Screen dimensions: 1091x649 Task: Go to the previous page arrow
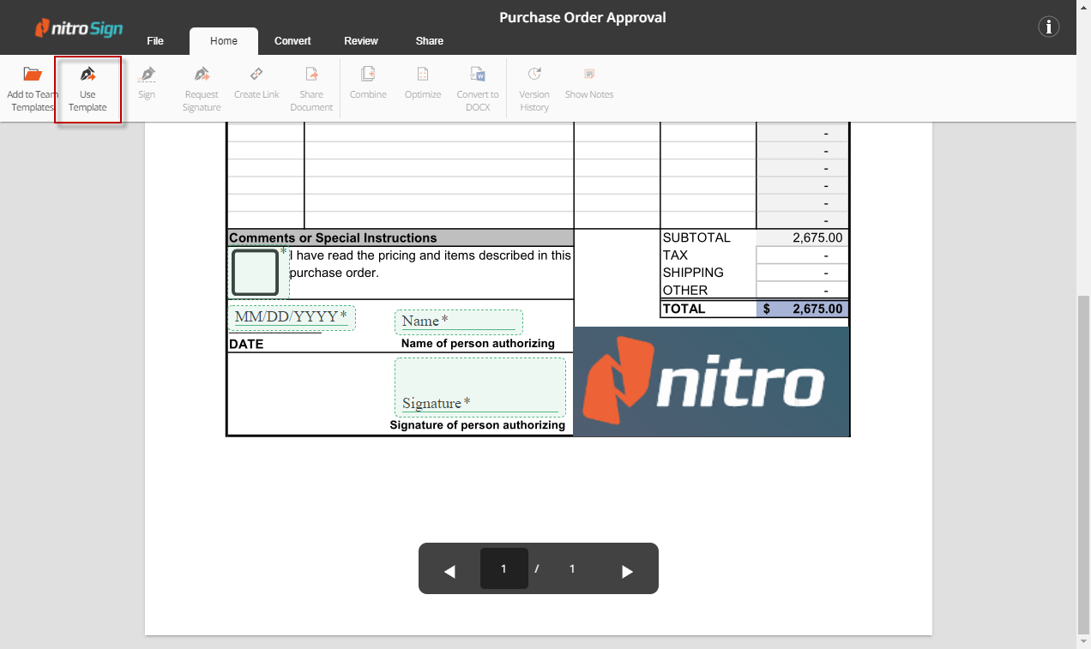449,571
